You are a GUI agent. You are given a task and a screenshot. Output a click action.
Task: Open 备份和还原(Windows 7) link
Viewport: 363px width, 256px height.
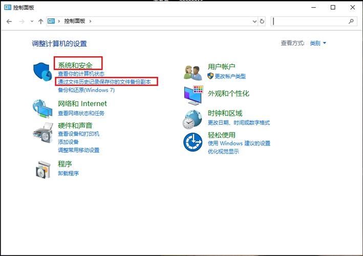click(87, 90)
